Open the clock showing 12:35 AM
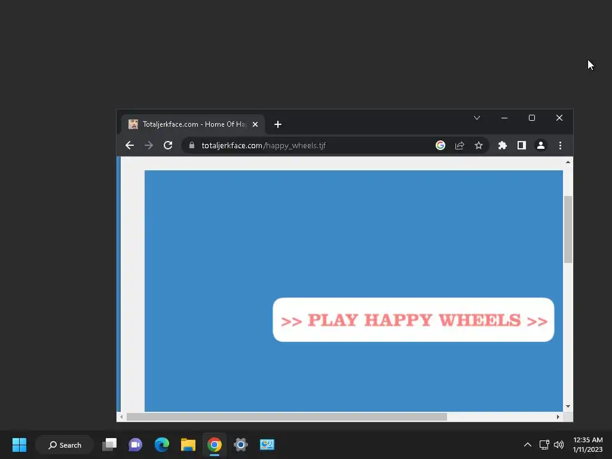This screenshot has width=612, height=459. click(x=588, y=445)
